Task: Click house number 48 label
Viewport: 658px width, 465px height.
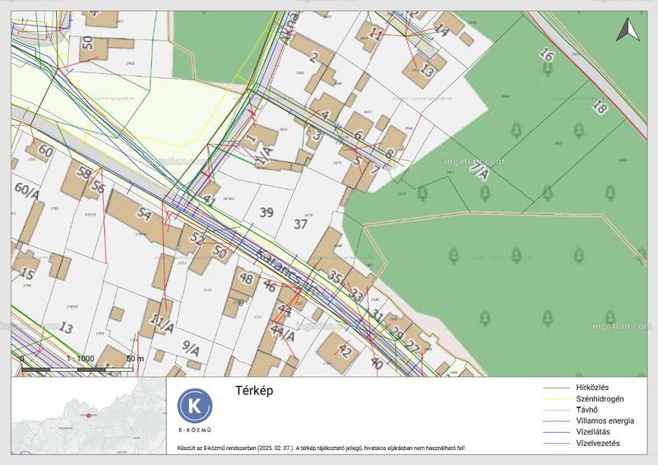Action: tap(245, 278)
